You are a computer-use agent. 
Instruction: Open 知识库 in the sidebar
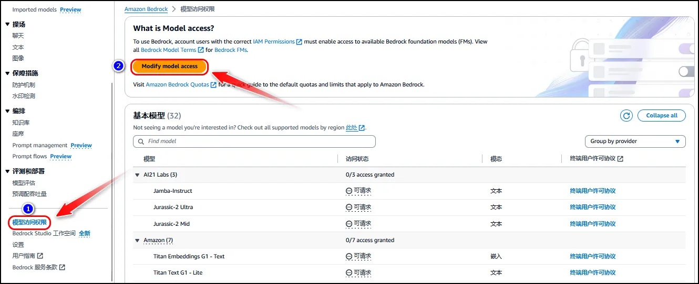[x=21, y=123]
